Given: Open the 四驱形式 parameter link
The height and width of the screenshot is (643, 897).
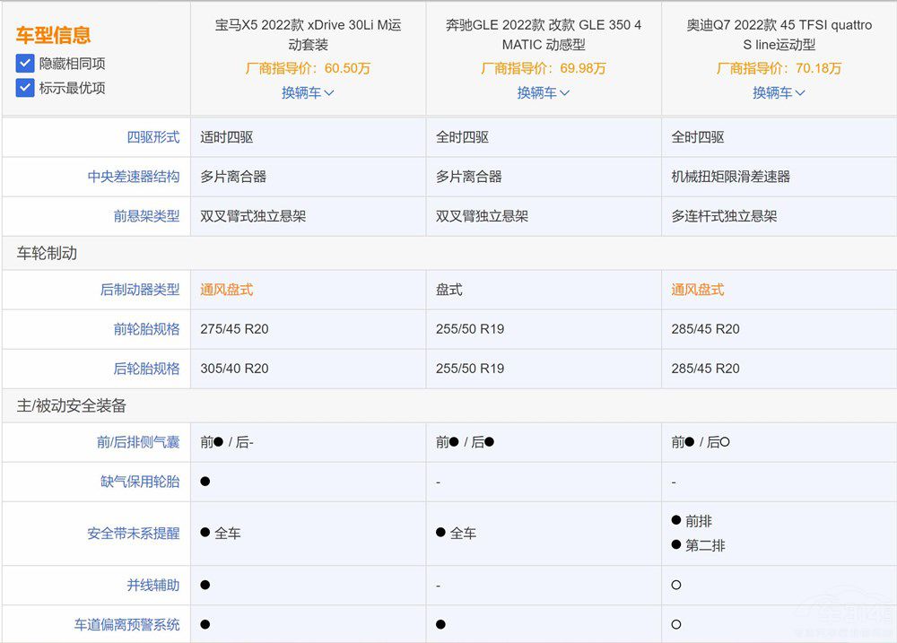Looking at the screenshot, I should pos(154,137).
